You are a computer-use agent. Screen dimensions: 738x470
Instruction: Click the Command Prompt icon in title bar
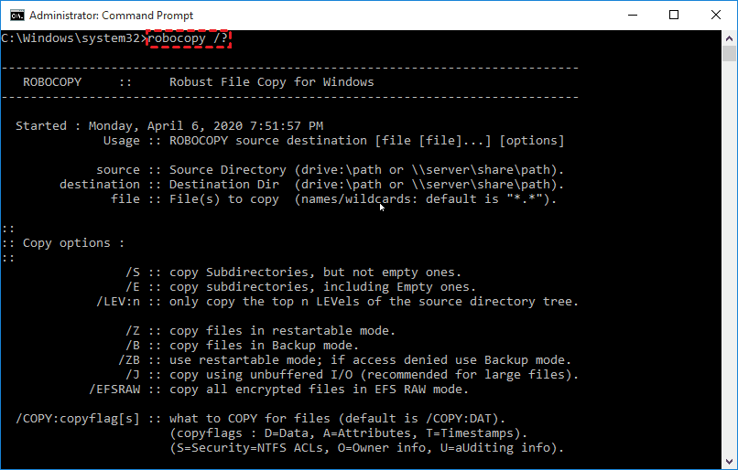[14, 16]
